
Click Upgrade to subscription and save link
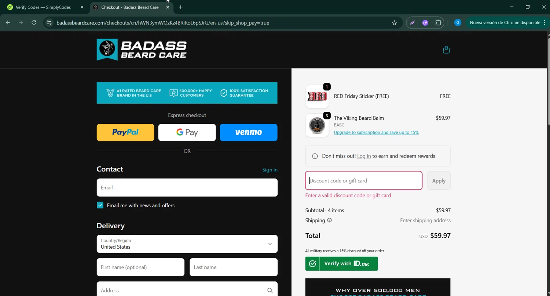376,132
